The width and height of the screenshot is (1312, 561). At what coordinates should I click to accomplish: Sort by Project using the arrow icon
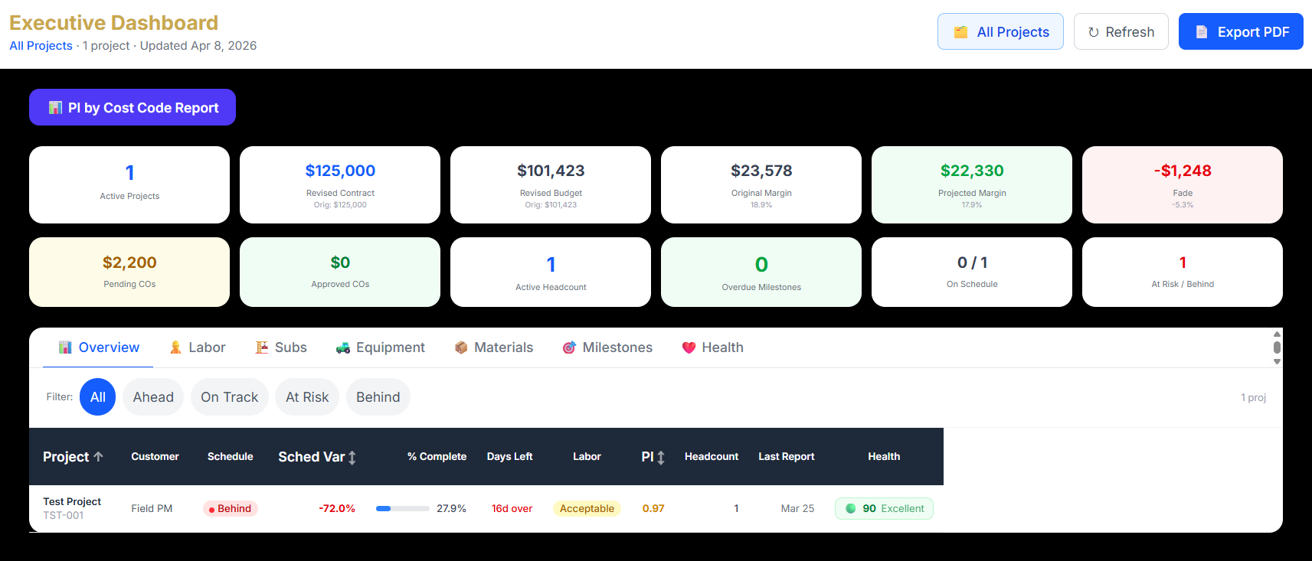(x=98, y=456)
